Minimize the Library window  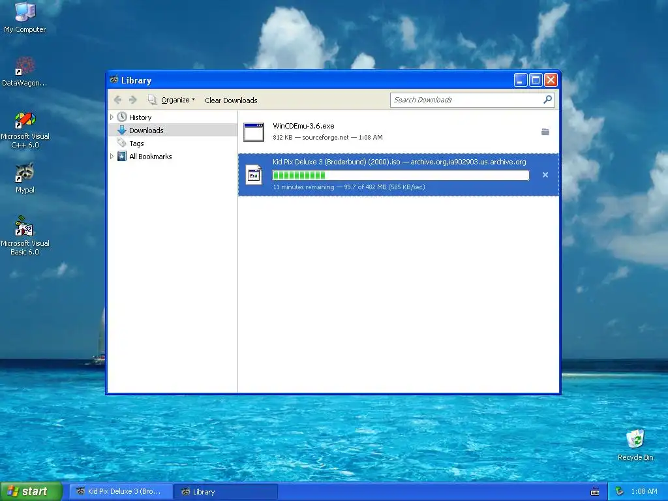[x=520, y=80]
